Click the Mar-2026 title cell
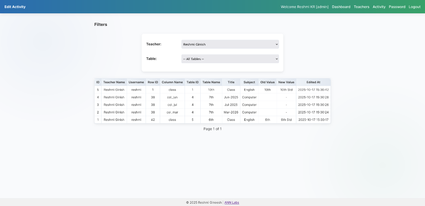This screenshot has height=206, width=425. click(x=231, y=112)
